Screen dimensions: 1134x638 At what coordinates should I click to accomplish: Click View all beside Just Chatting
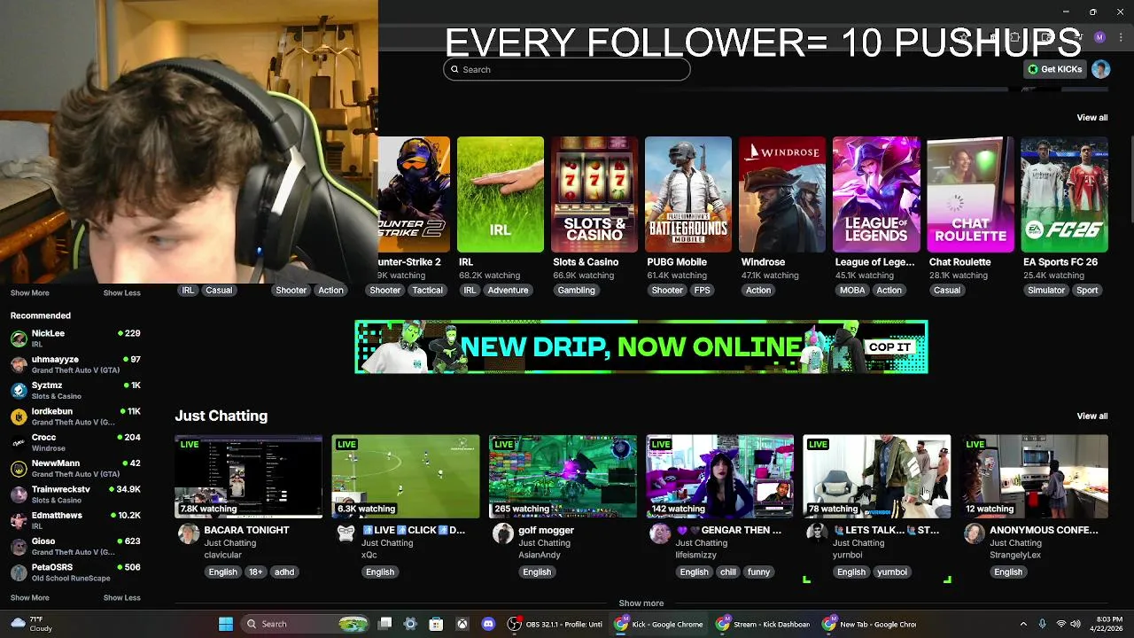pyautogui.click(x=1091, y=416)
